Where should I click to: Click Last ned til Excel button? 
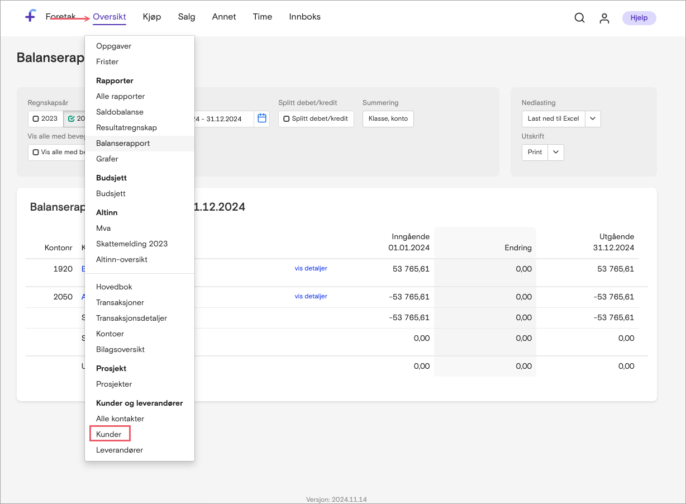(554, 118)
